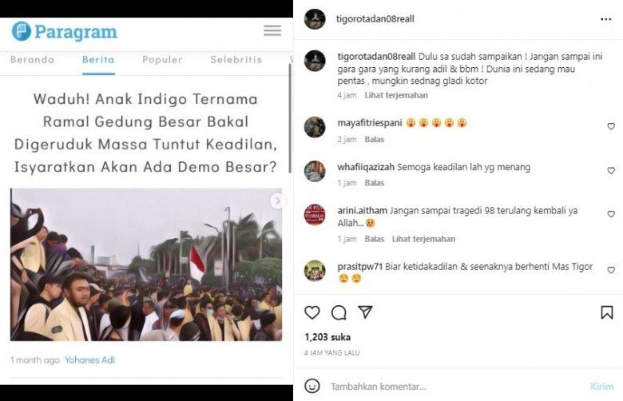Viewport: 623px width, 401px height.
Task: Open the Paragram hamburger menu
Action: pos(272,30)
